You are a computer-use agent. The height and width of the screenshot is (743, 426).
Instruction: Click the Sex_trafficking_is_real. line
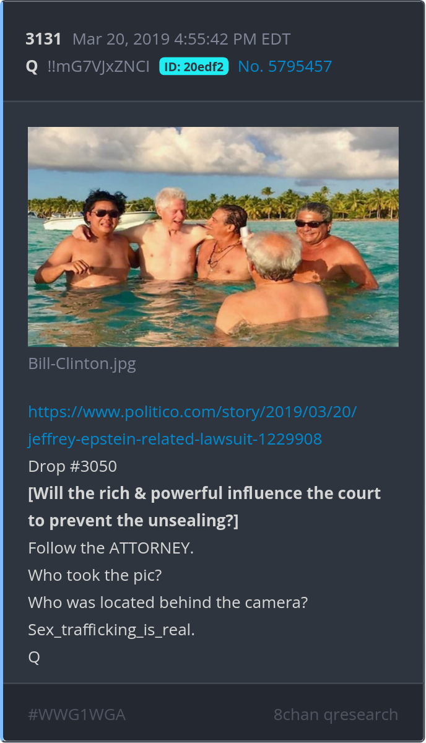111,630
